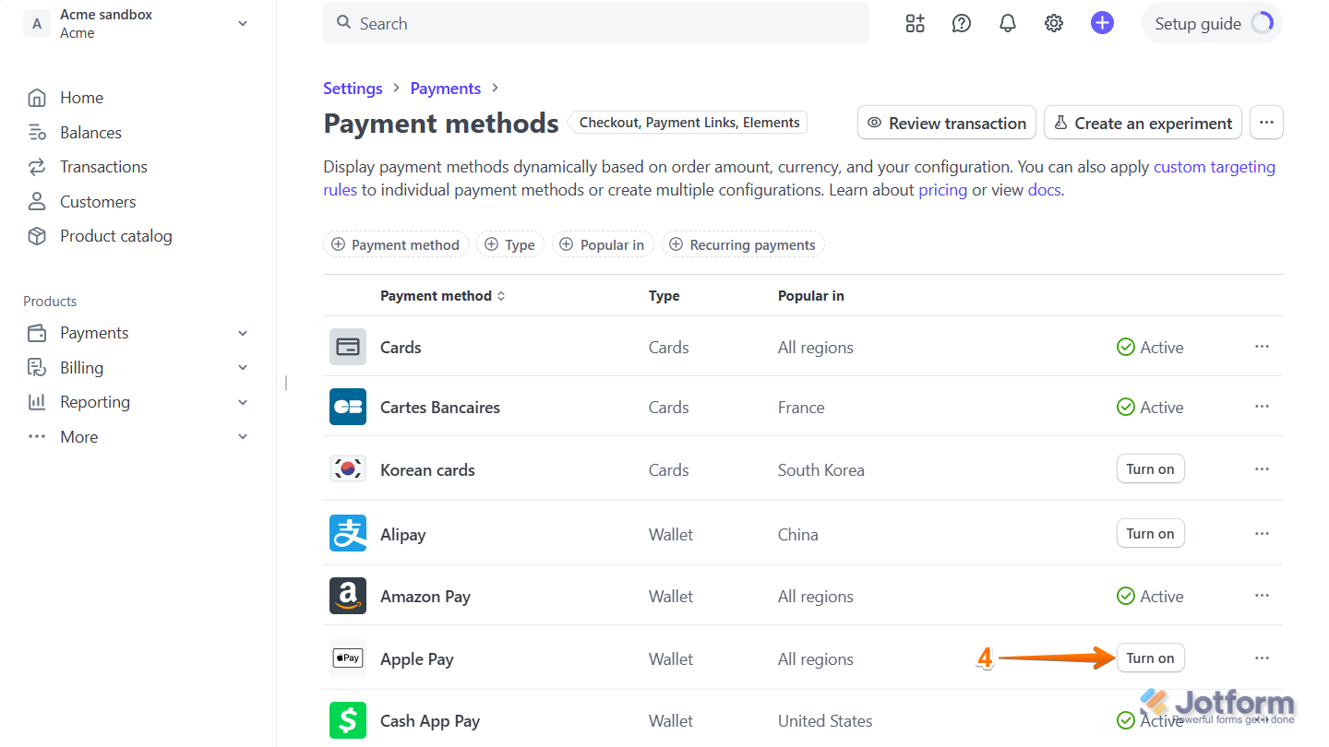The height and width of the screenshot is (747, 1329).
Task: Click the Create an experiment flask button
Action: coord(1143,122)
